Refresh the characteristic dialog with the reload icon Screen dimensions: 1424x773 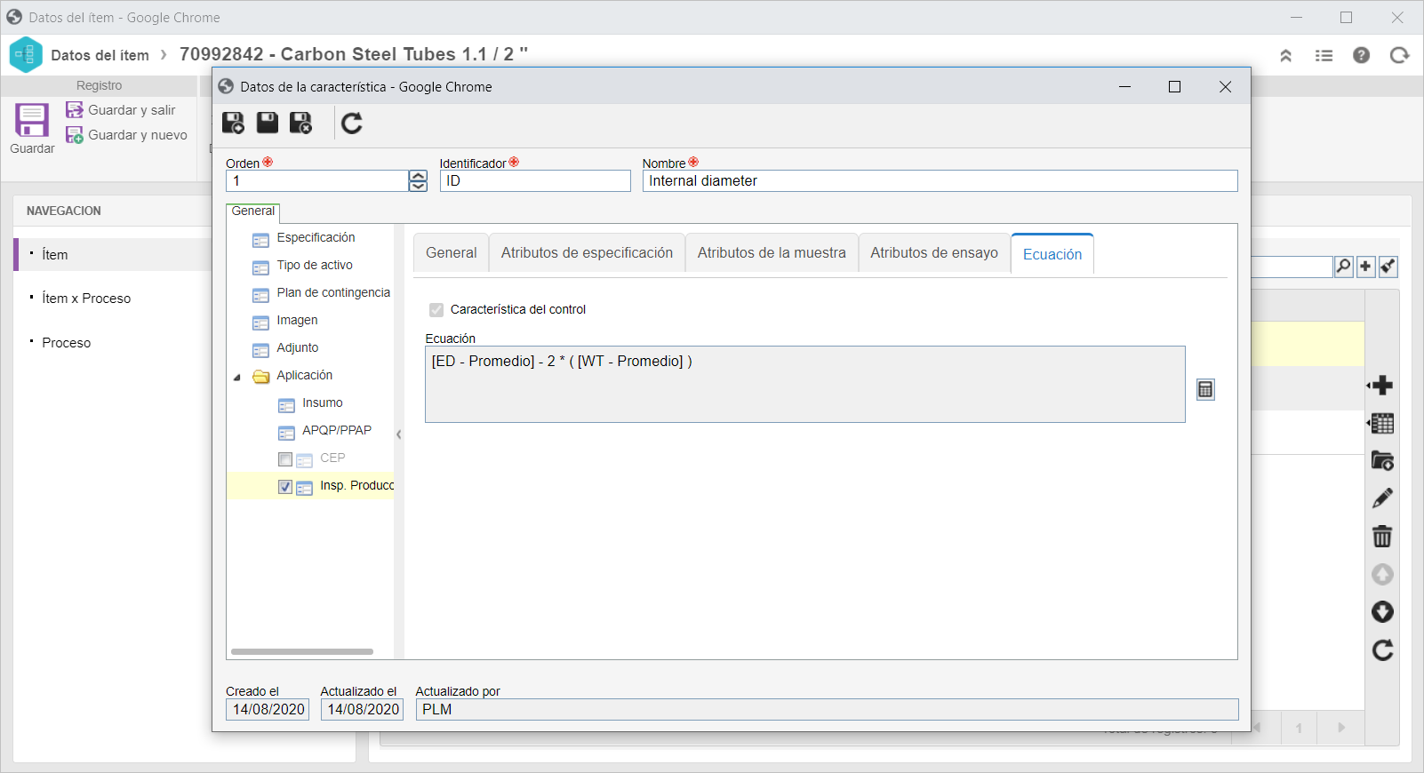pyautogui.click(x=352, y=123)
